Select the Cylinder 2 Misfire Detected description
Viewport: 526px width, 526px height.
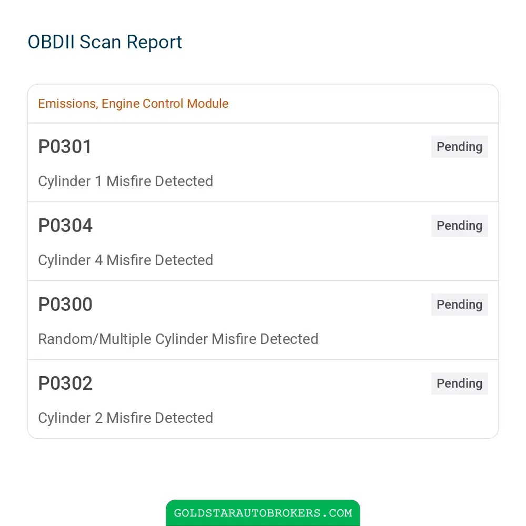126,418
